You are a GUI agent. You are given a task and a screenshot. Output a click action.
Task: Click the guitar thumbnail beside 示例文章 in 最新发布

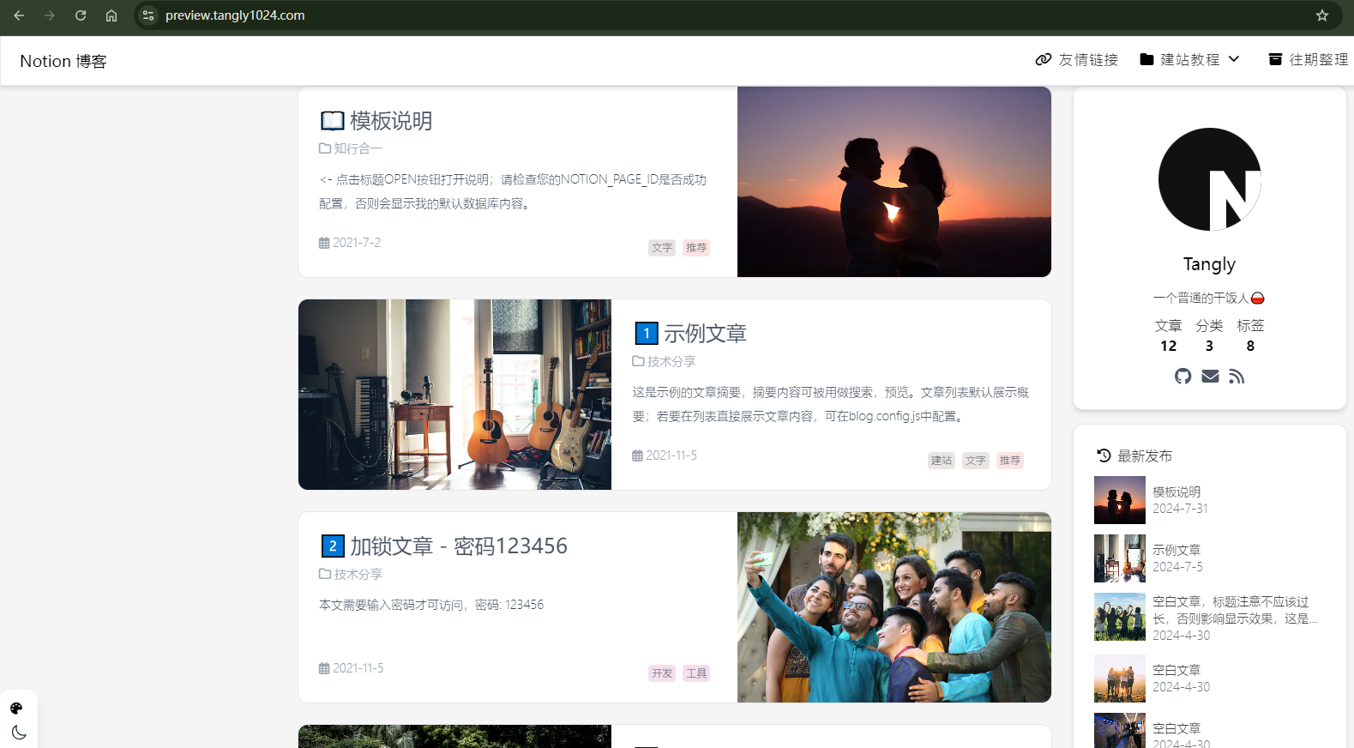click(x=1120, y=558)
